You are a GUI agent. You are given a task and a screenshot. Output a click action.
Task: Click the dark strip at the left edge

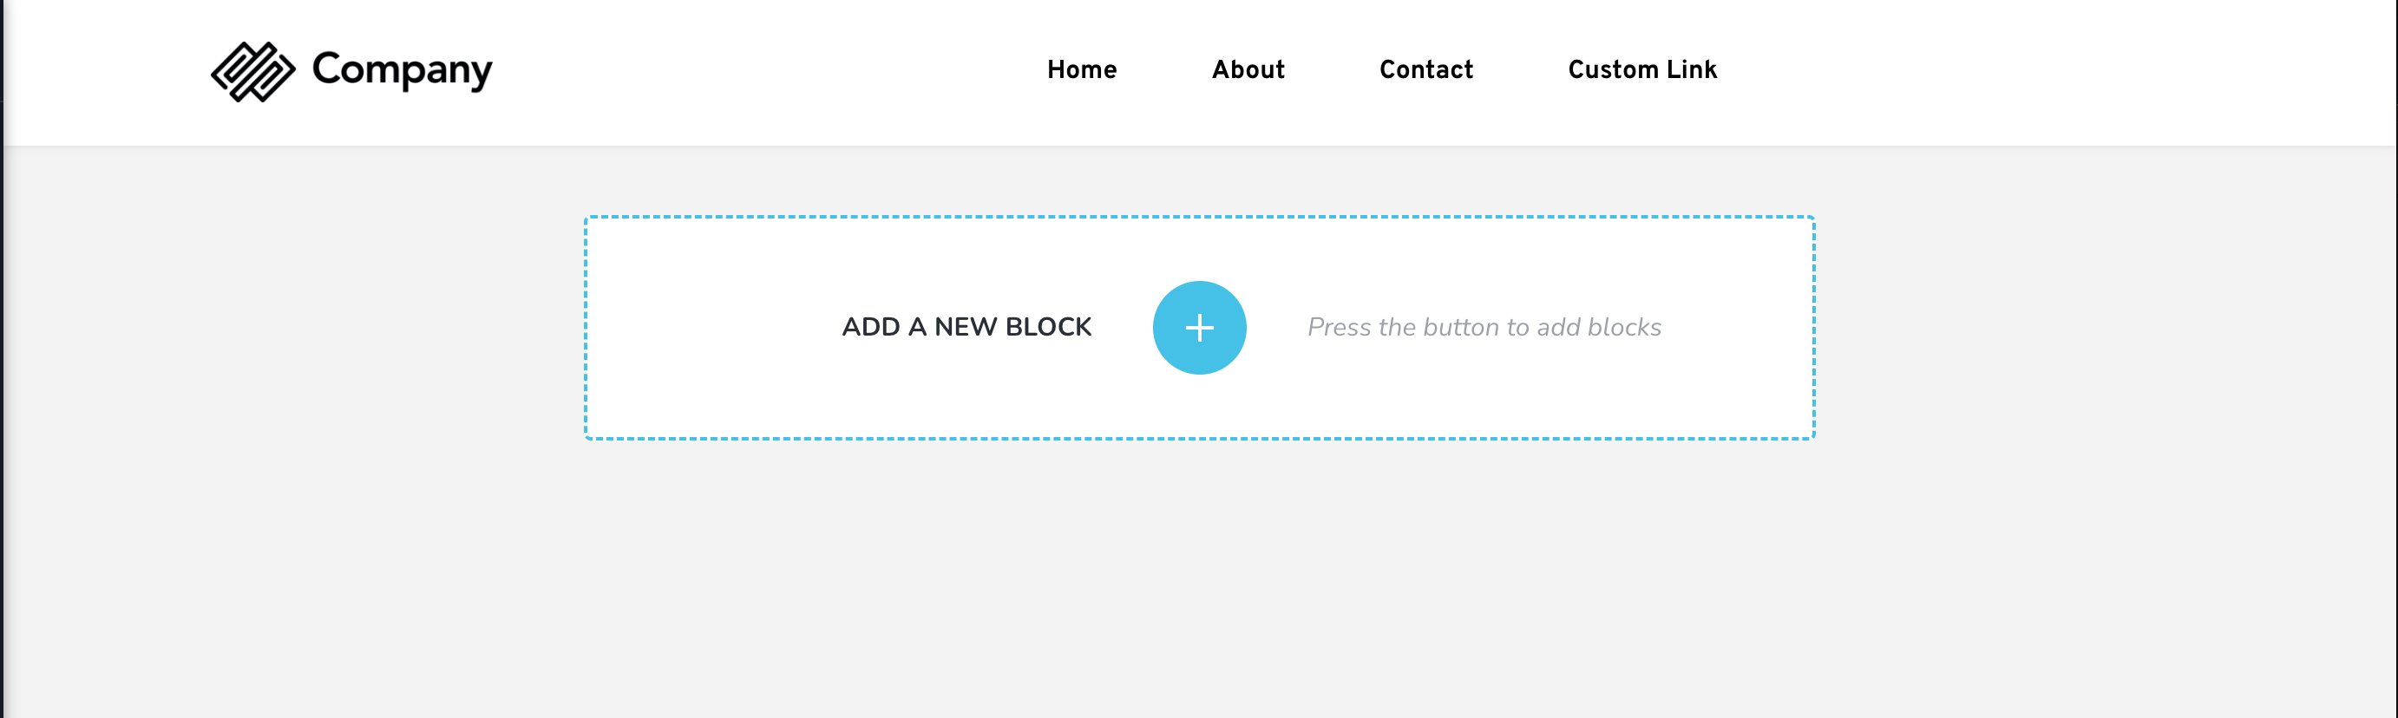(2, 372)
